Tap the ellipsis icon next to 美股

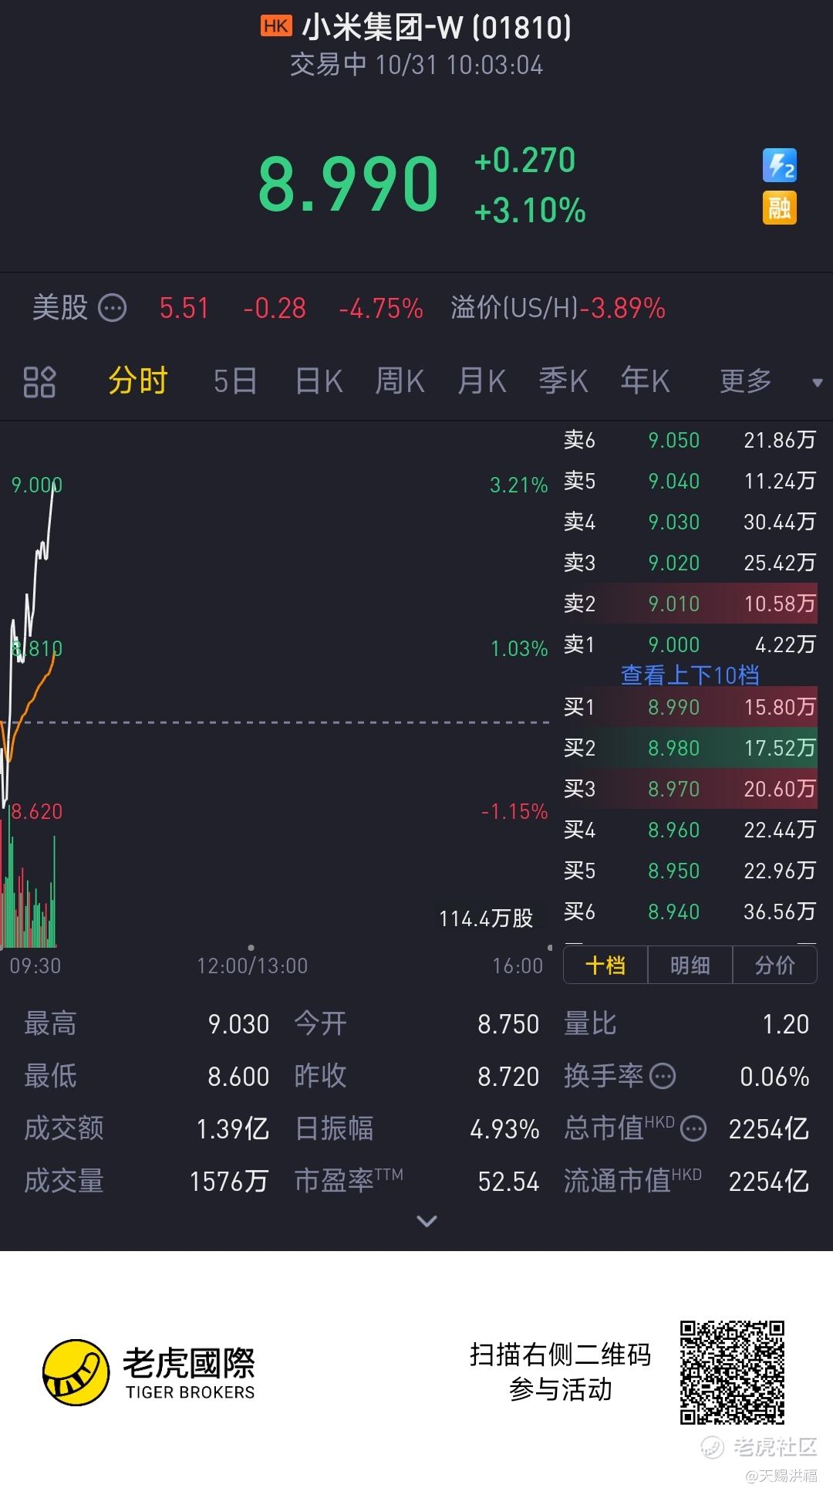click(113, 308)
